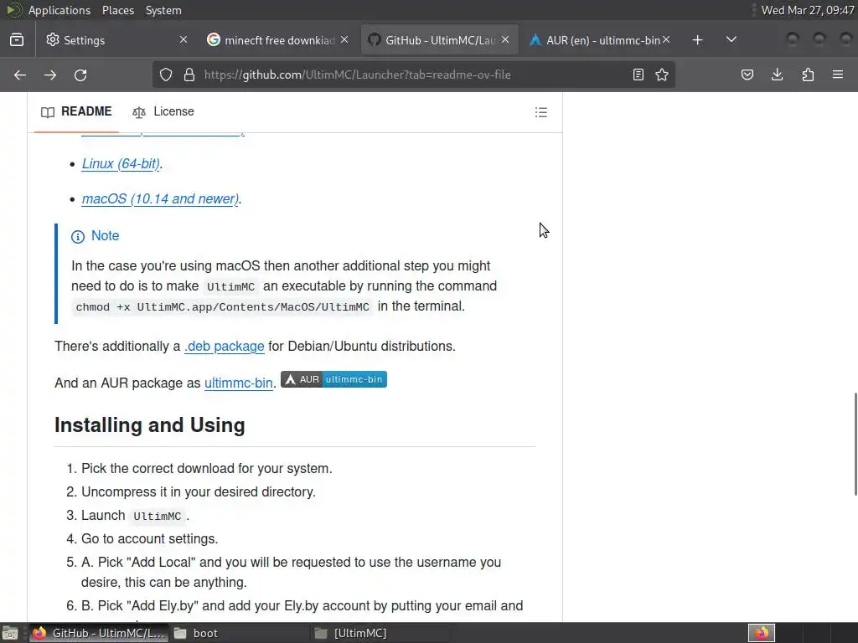Close the minecft free download tab

[x=344, y=40]
